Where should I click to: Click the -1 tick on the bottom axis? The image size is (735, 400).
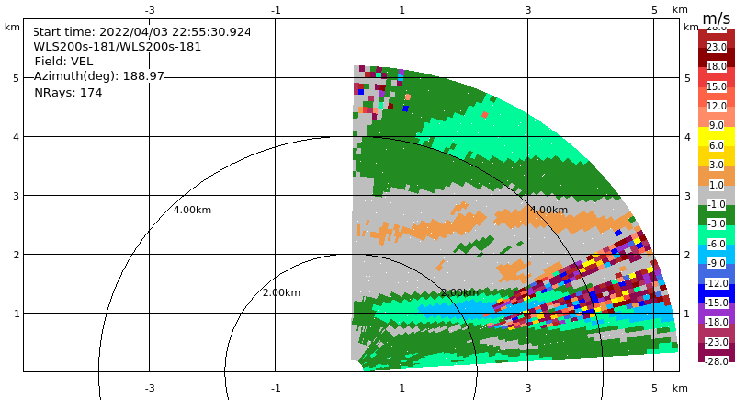(276, 388)
